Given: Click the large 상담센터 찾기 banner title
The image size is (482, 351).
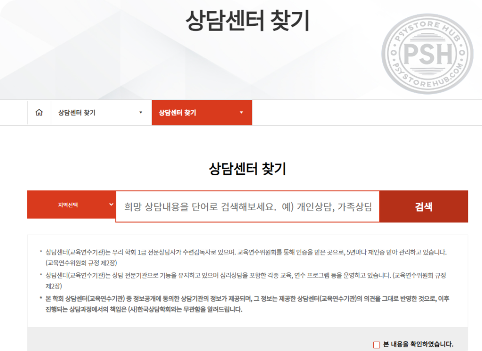Looking at the screenshot, I should (x=248, y=20).
